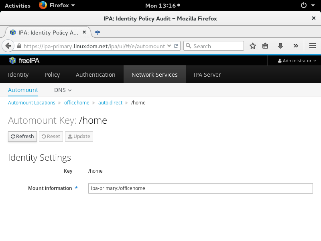Show more toolbar tools via overflow chevron
Image resolution: width=321 pixels, height=241 pixels.
click(296, 46)
